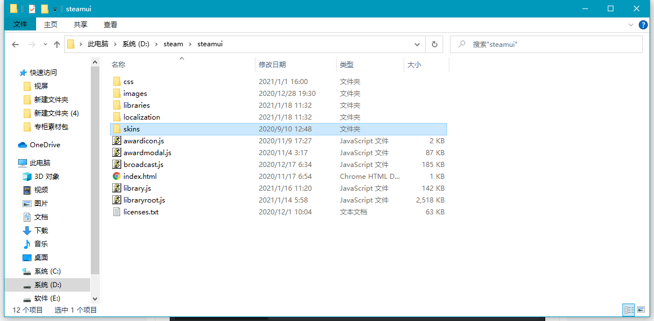Click the Up one level arrow
This screenshot has width=654, height=321.
pos(56,45)
